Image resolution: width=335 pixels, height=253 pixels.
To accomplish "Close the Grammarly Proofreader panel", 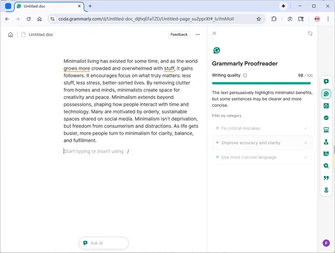I will coord(214,33).
